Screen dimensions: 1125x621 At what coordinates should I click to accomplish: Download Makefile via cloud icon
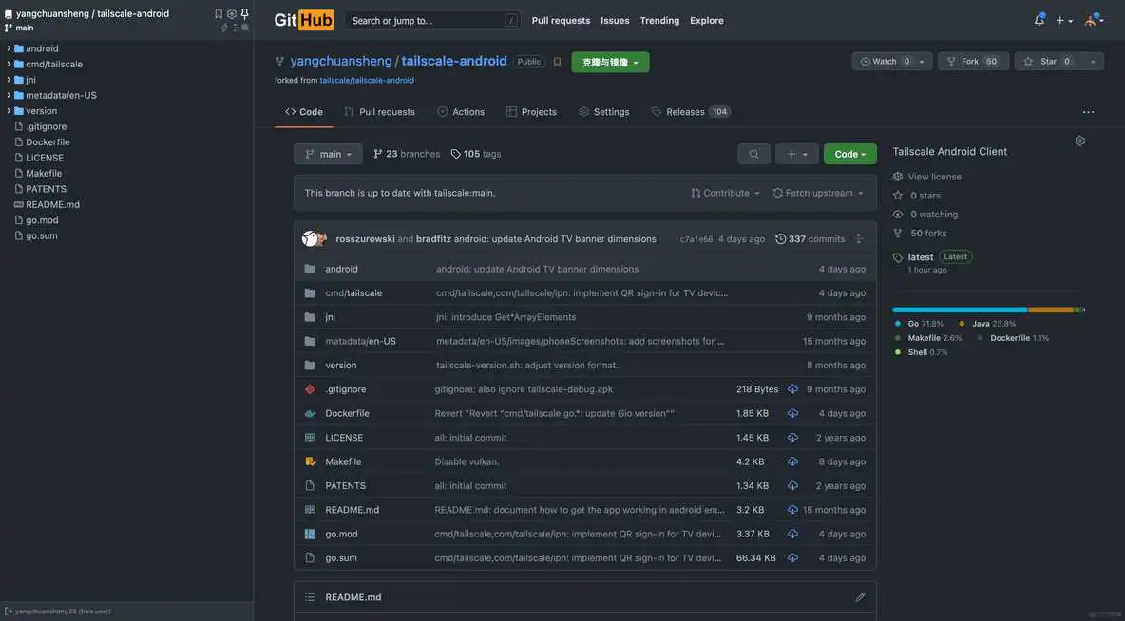[x=792, y=461]
